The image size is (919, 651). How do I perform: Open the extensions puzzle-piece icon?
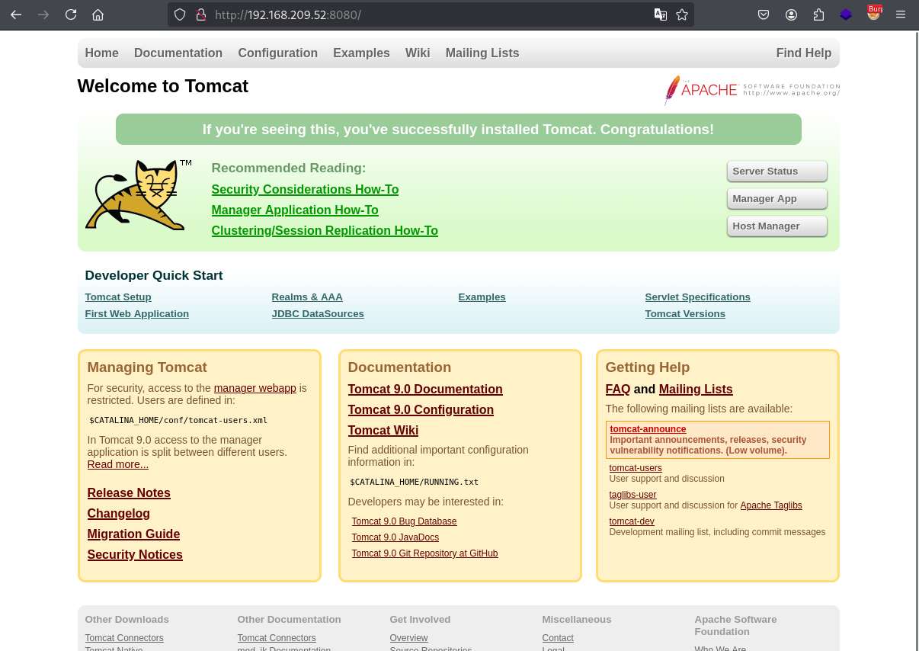tap(818, 14)
